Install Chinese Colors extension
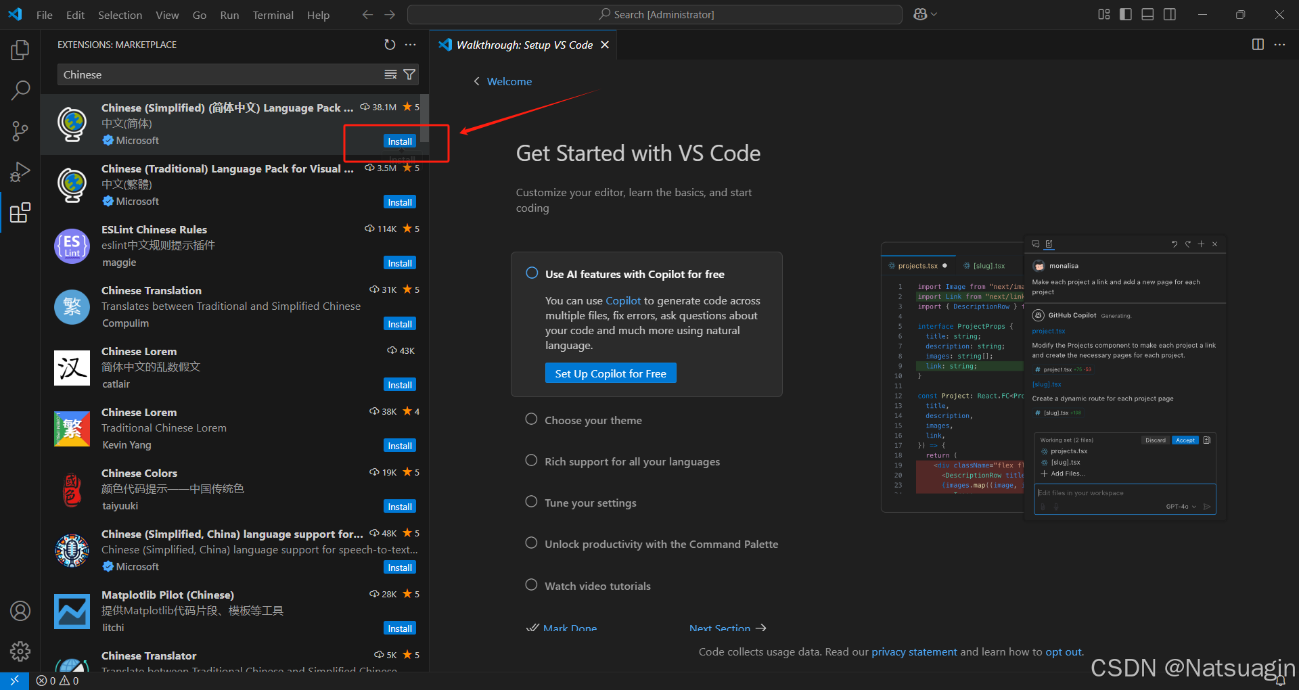 click(400, 507)
